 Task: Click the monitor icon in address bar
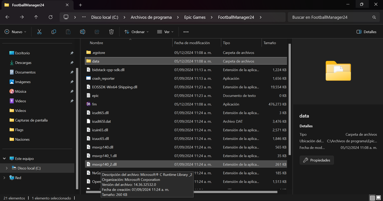point(66,17)
